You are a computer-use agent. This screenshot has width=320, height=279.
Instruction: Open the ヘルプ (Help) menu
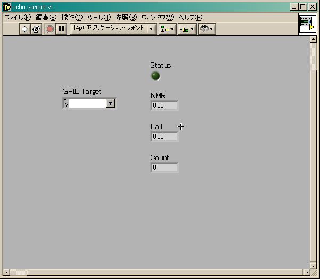coord(190,18)
